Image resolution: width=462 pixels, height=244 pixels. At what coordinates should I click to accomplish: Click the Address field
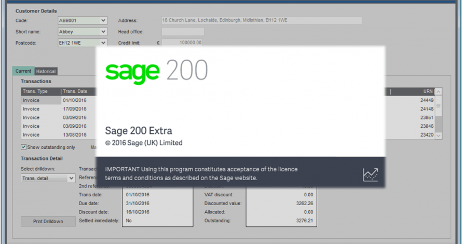tap(262, 20)
